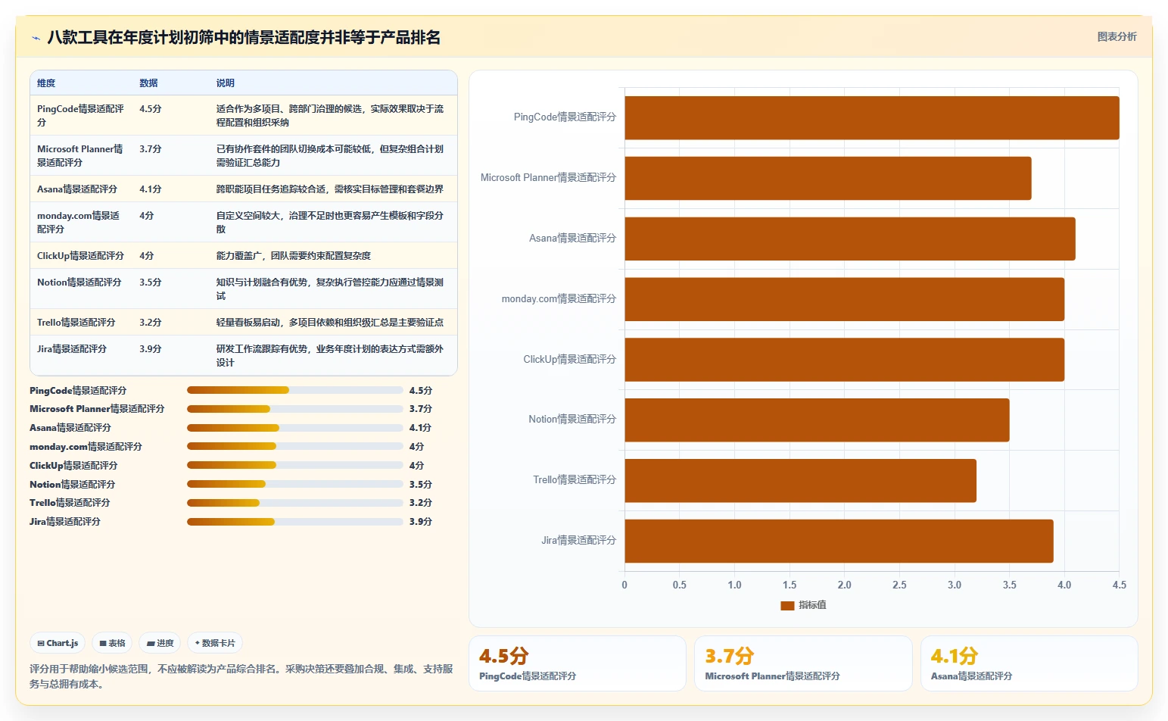The image size is (1168, 721).
Task: Click the 3.2分 value in the table
Action: click(151, 323)
